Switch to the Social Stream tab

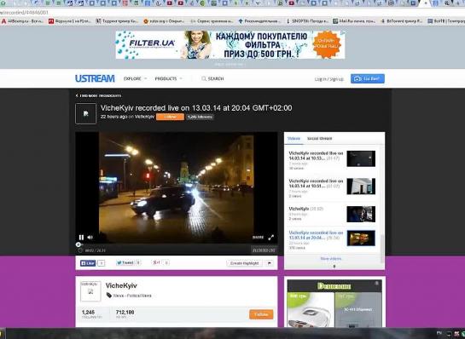pyautogui.click(x=319, y=139)
